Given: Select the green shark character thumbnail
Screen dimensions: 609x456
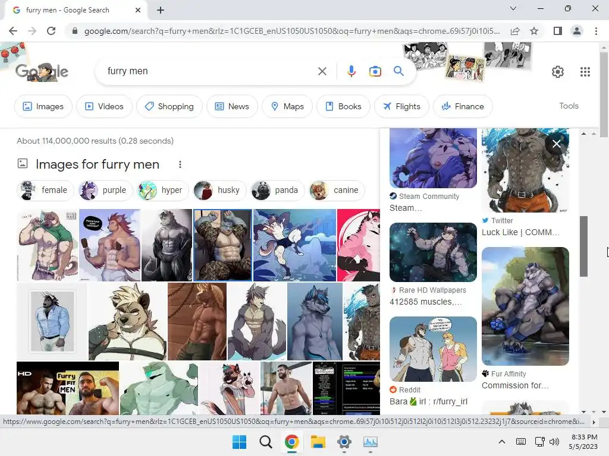Looking at the screenshot, I should (x=159, y=388).
